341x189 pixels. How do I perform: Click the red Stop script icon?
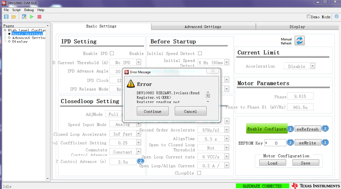tap(39, 17)
